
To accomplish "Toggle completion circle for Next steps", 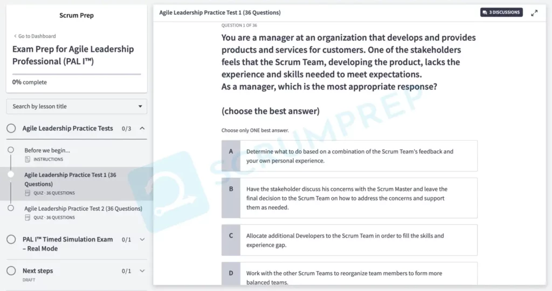I will pos(11,271).
